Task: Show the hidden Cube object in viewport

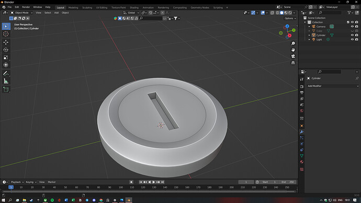Action: click(352, 31)
